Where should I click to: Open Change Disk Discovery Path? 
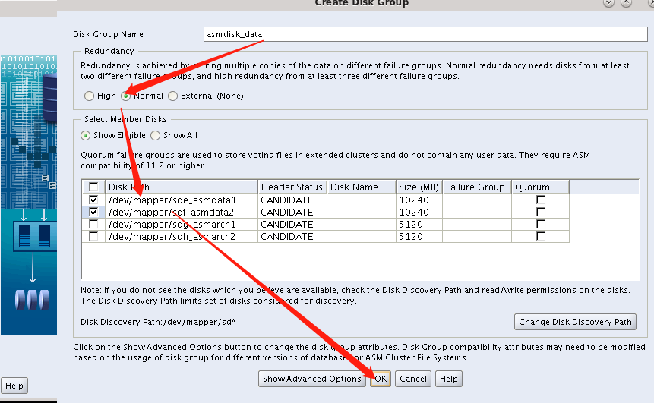(575, 322)
